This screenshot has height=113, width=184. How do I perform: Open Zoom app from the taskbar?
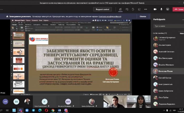tap(27, 110)
